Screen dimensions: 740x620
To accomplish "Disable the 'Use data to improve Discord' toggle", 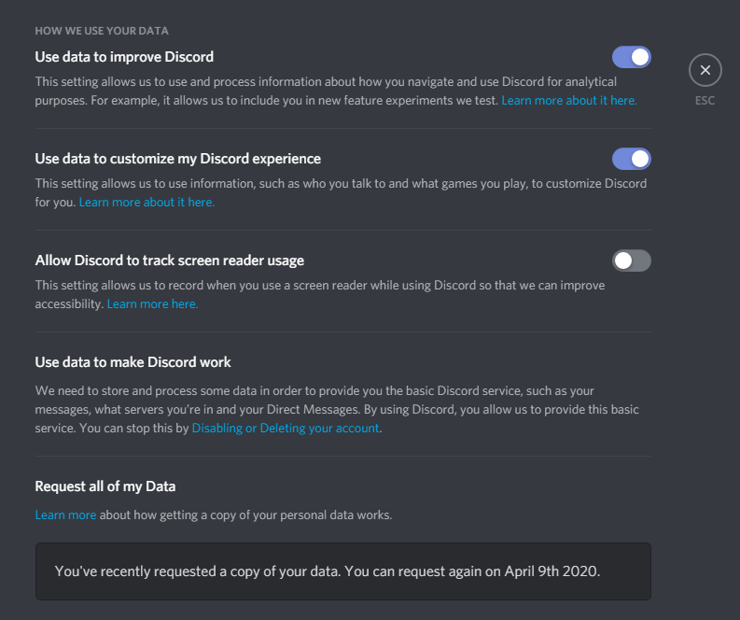I will (631, 57).
